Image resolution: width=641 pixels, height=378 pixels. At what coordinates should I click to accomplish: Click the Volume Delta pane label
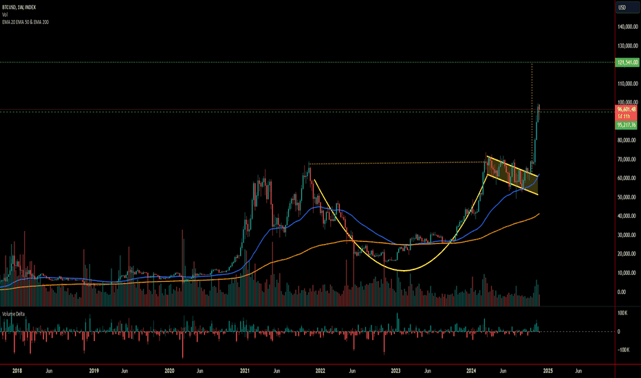point(13,314)
